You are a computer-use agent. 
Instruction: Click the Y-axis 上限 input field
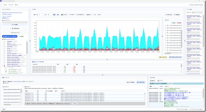click(x=50, y=15)
